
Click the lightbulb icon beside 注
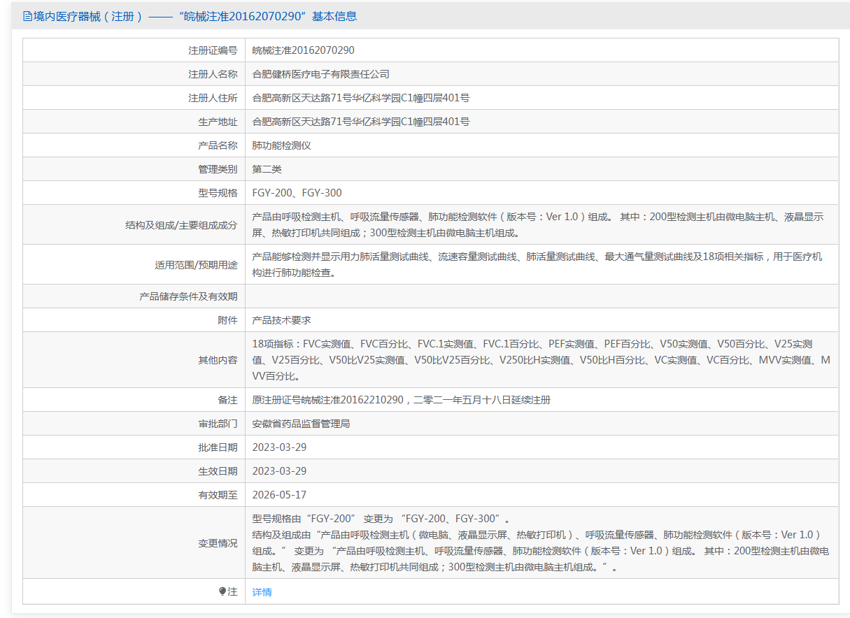[x=222, y=591]
